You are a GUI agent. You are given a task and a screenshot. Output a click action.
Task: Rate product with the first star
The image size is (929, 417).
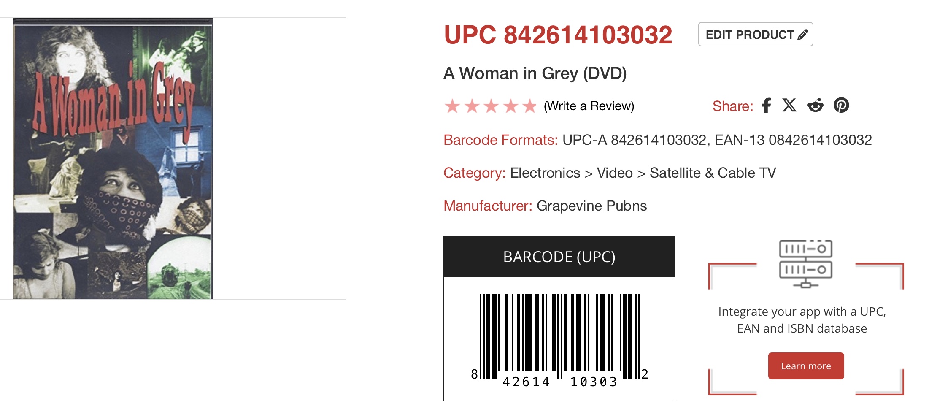click(x=452, y=106)
